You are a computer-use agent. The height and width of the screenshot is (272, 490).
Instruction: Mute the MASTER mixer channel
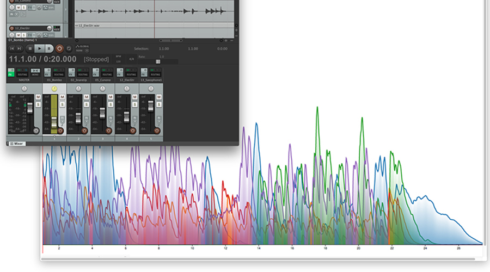pos(38,97)
